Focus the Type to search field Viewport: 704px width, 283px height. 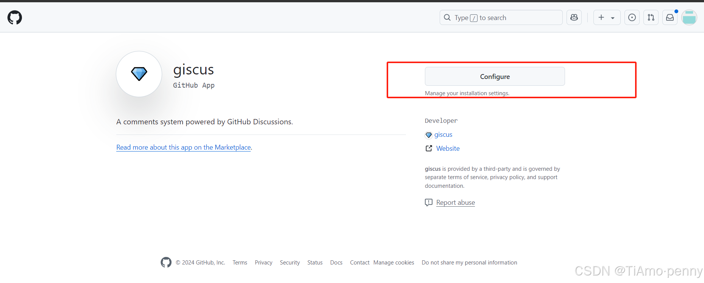pyautogui.click(x=501, y=17)
